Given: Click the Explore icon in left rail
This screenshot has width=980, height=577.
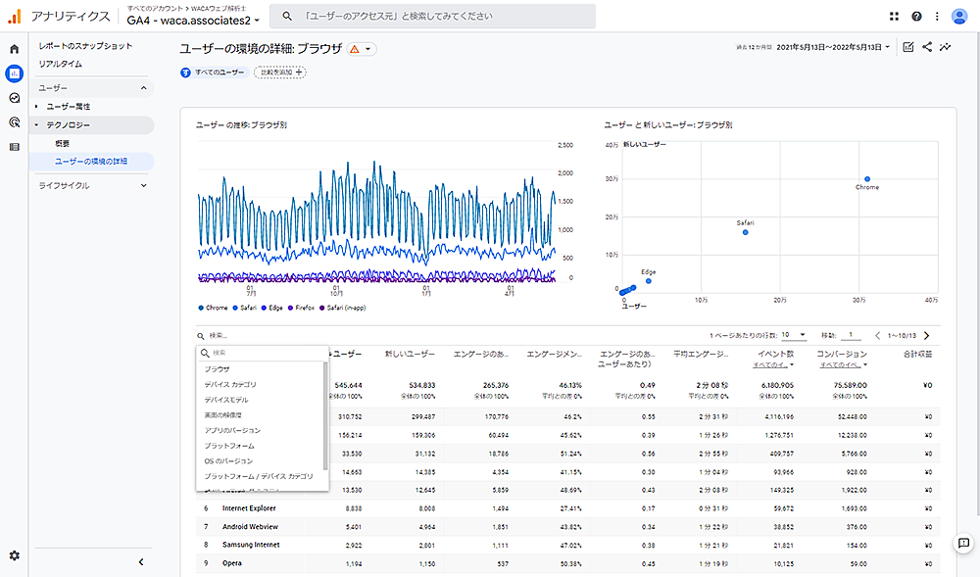Looking at the screenshot, I should tap(14, 98).
